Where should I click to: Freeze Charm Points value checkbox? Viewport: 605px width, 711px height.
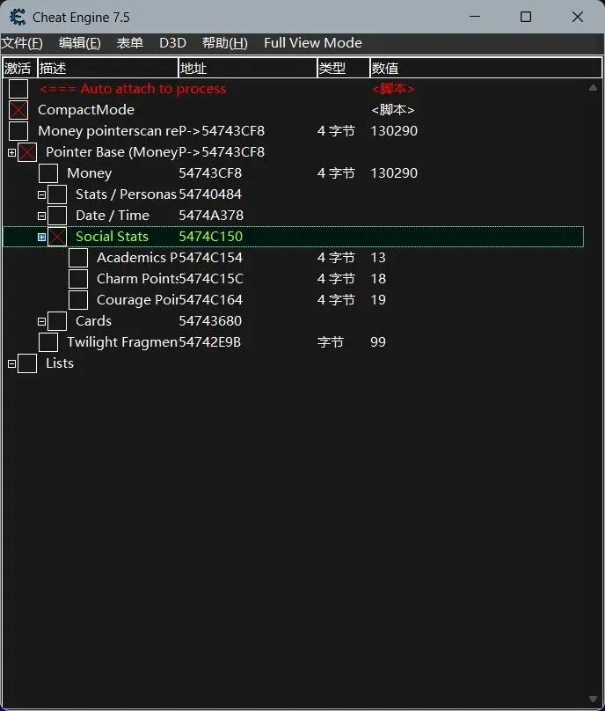[78, 279]
